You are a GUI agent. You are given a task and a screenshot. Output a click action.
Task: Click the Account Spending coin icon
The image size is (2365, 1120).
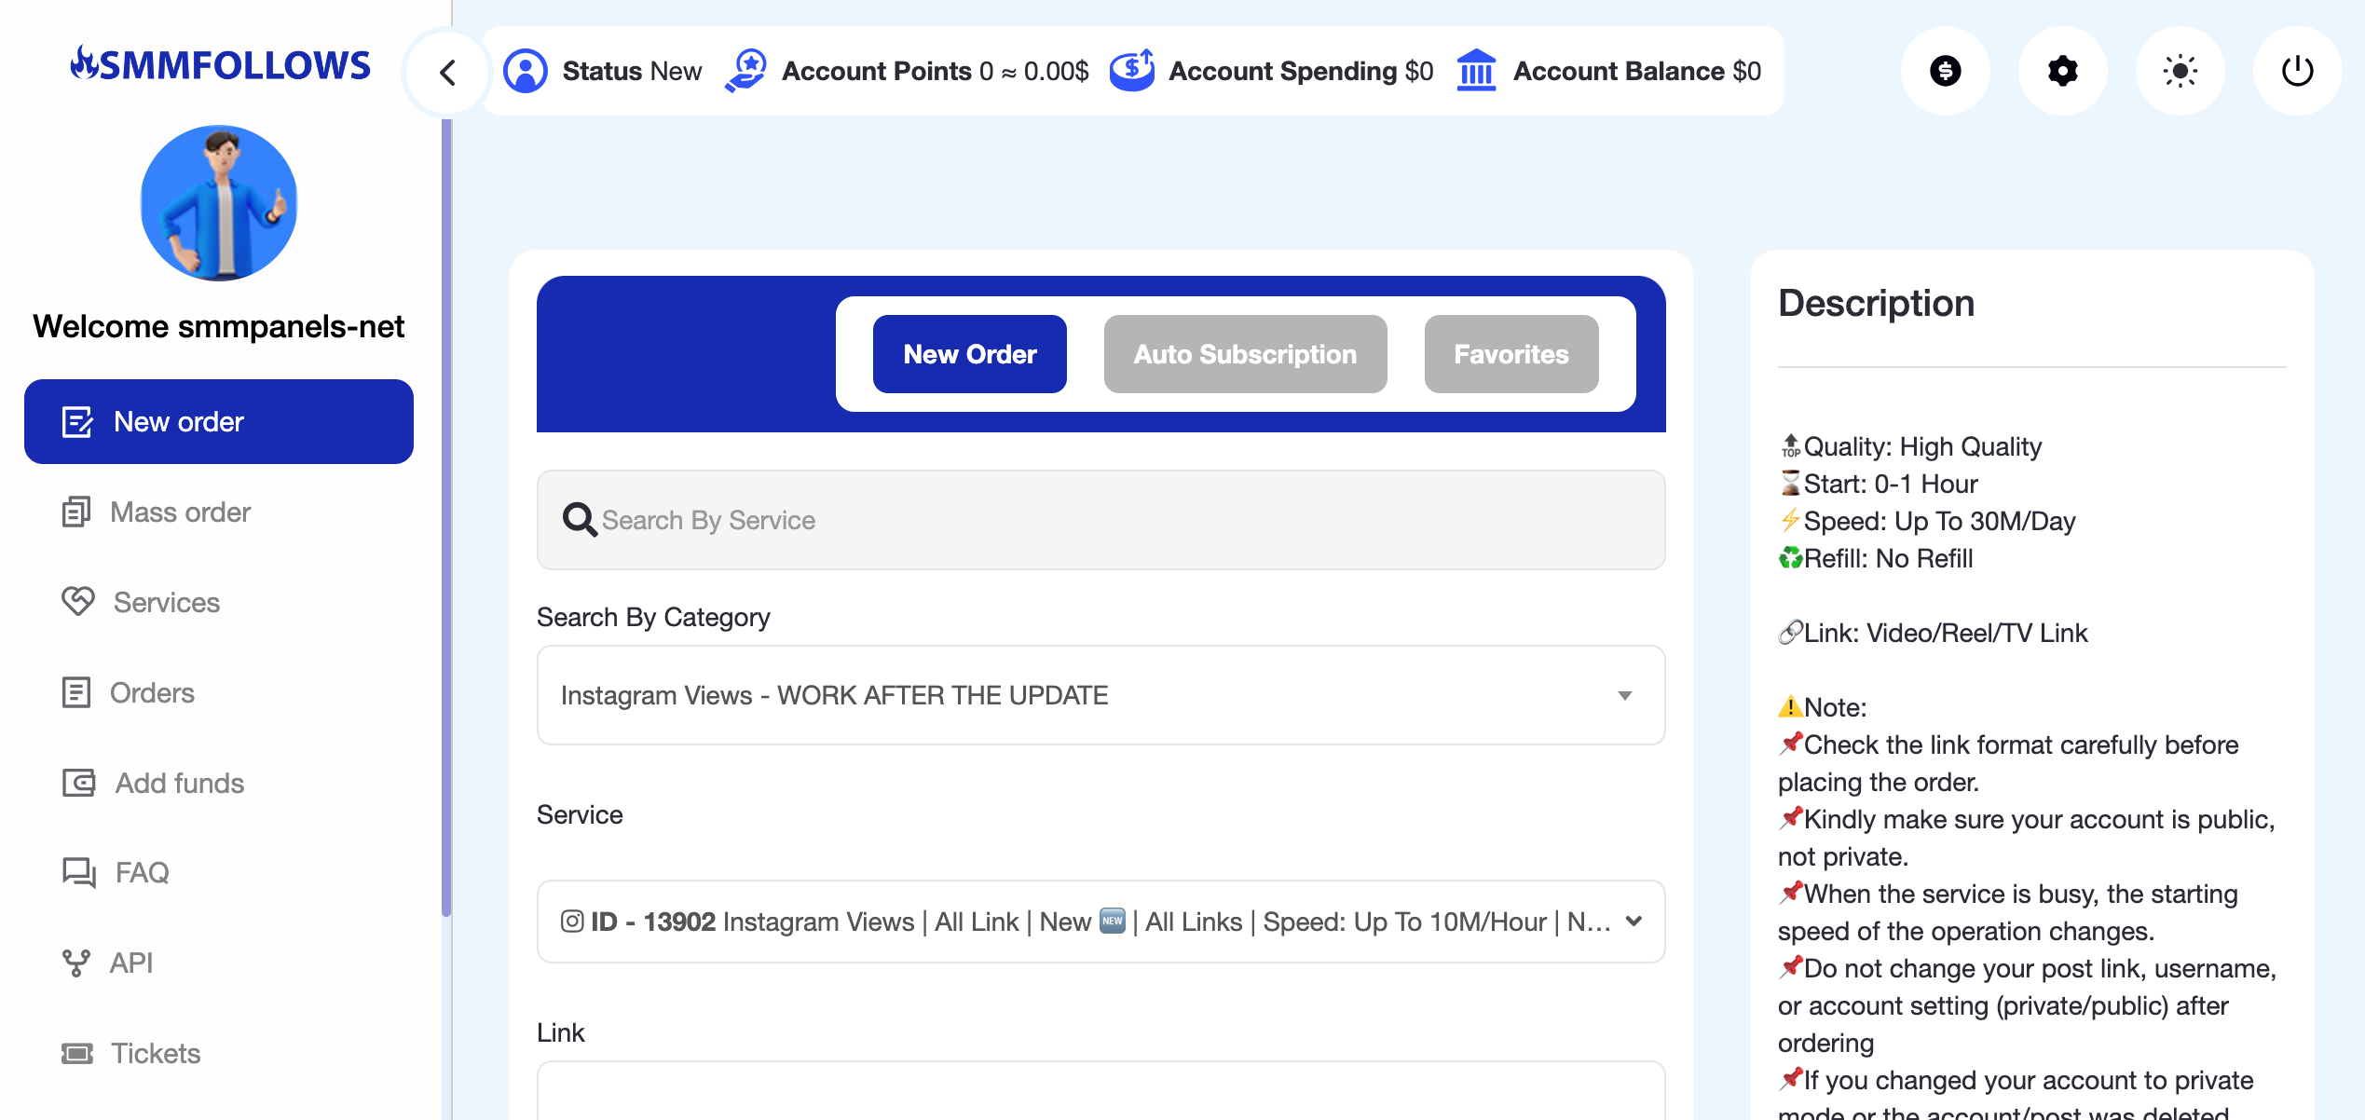(x=1132, y=71)
